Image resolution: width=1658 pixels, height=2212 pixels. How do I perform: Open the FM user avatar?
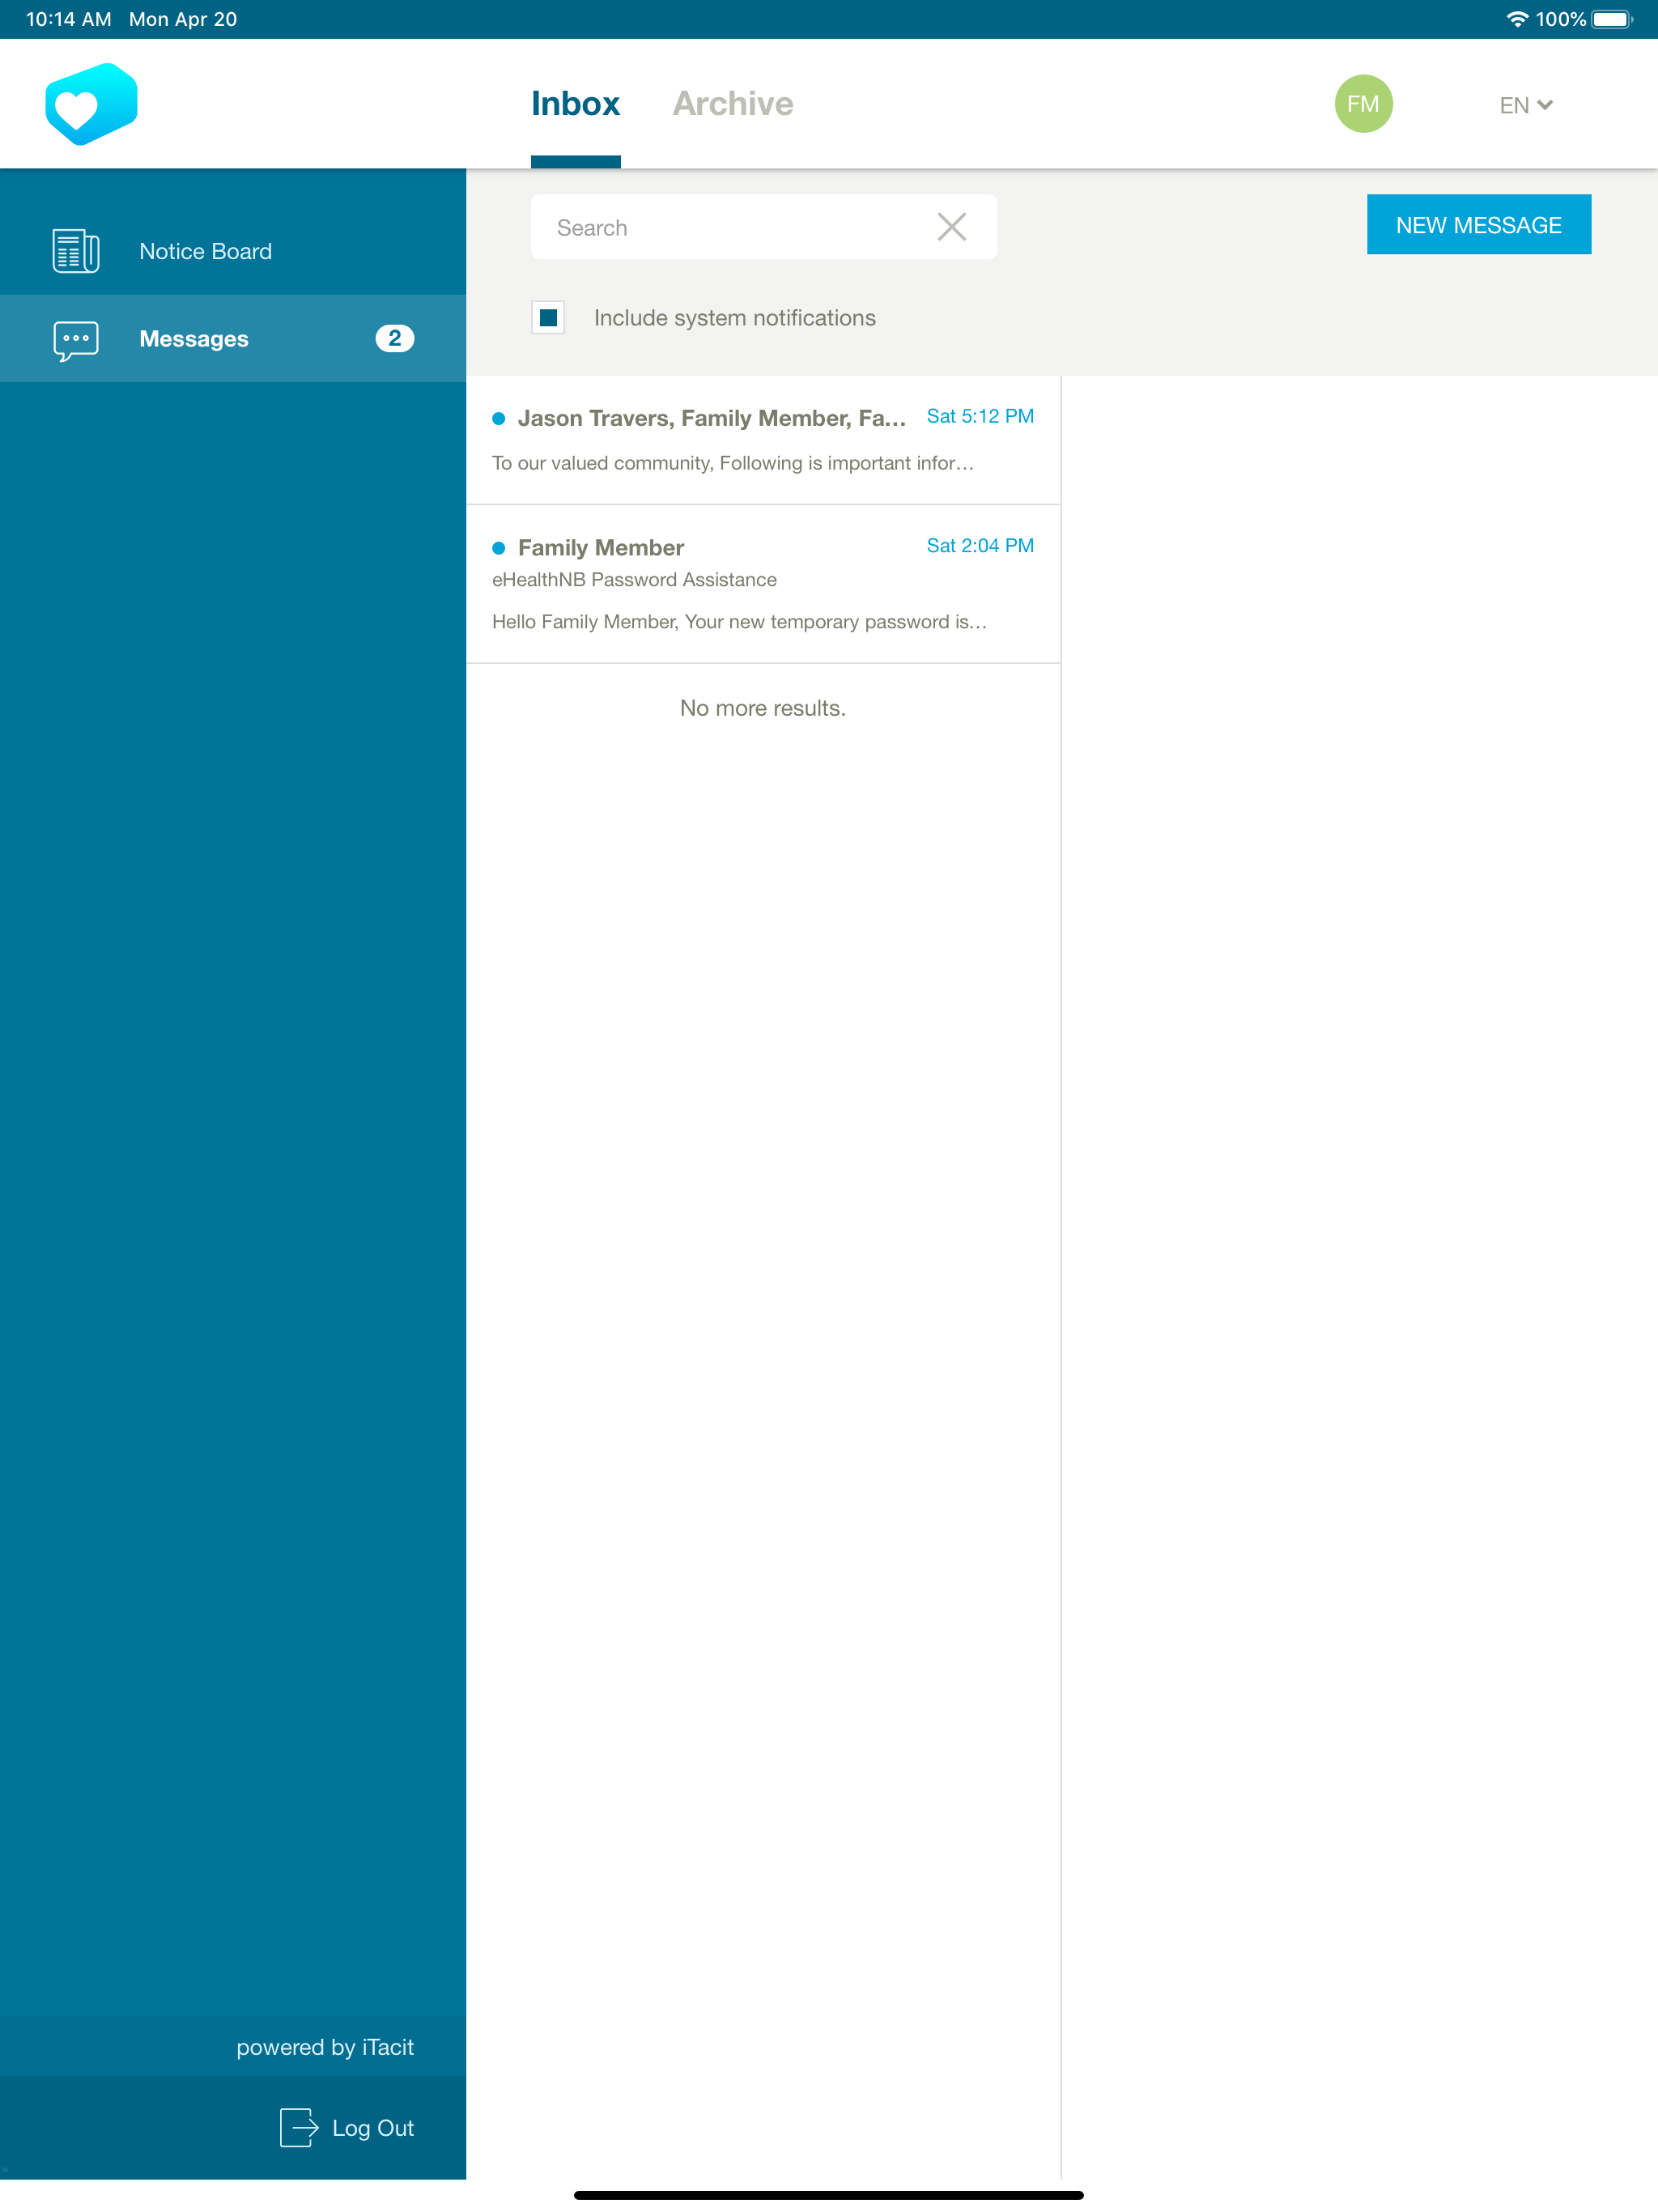1363,104
